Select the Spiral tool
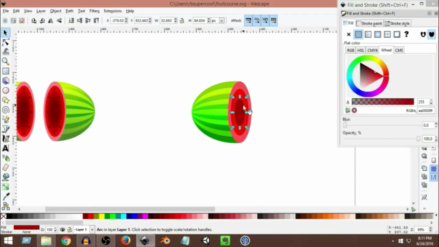This screenshot has height=247, width=439. [x=5, y=110]
